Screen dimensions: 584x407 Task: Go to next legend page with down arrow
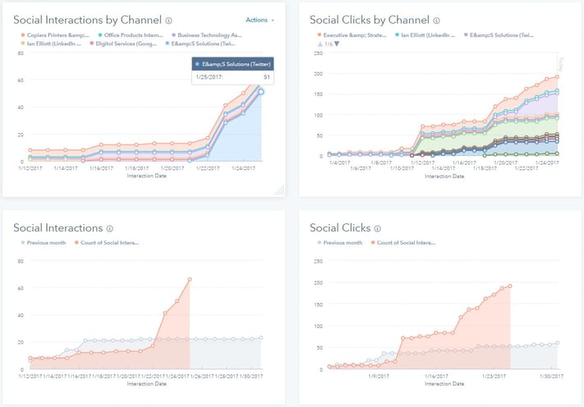pyautogui.click(x=336, y=44)
